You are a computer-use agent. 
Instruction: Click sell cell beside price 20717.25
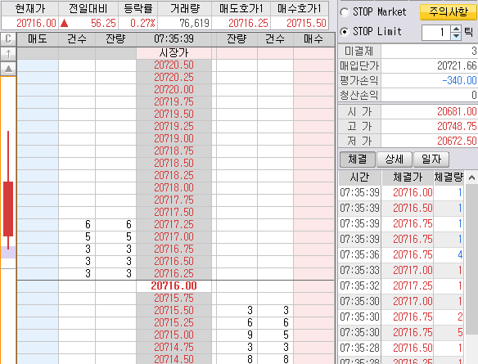pyautogui.click(x=38, y=225)
